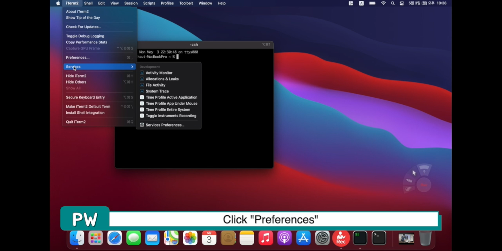This screenshot has width=502, height=251.
Task: Open the minimized window thumbnail in dock
Action: click(406, 238)
